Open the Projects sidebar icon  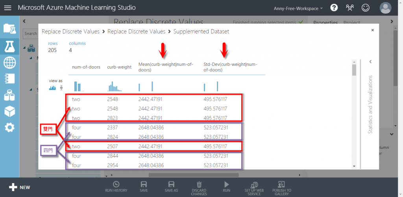coord(9,29)
